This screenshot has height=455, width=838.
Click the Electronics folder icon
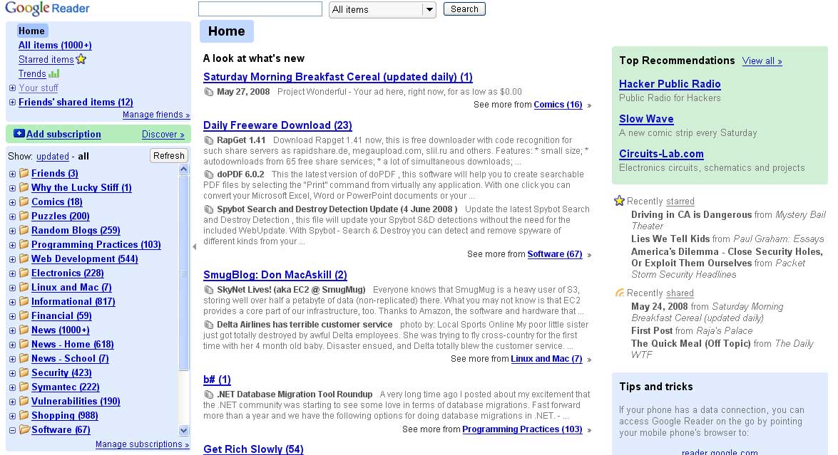24,273
